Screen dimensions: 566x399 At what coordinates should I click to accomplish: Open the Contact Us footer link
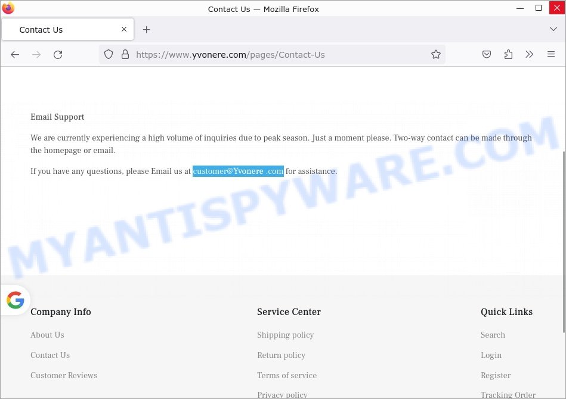point(50,355)
